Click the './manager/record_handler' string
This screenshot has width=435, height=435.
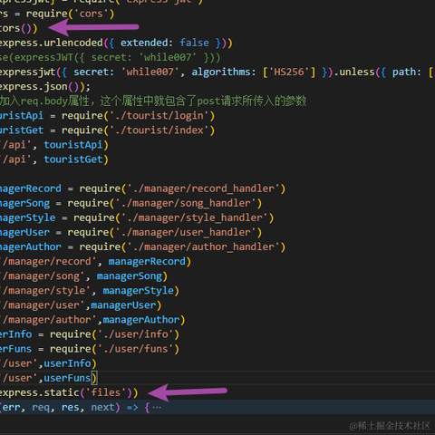click(x=203, y=188)
